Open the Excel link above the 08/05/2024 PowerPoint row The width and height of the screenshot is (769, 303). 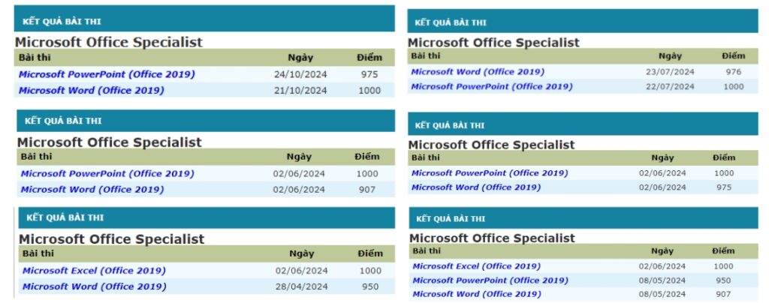click(x=476, y=266)
